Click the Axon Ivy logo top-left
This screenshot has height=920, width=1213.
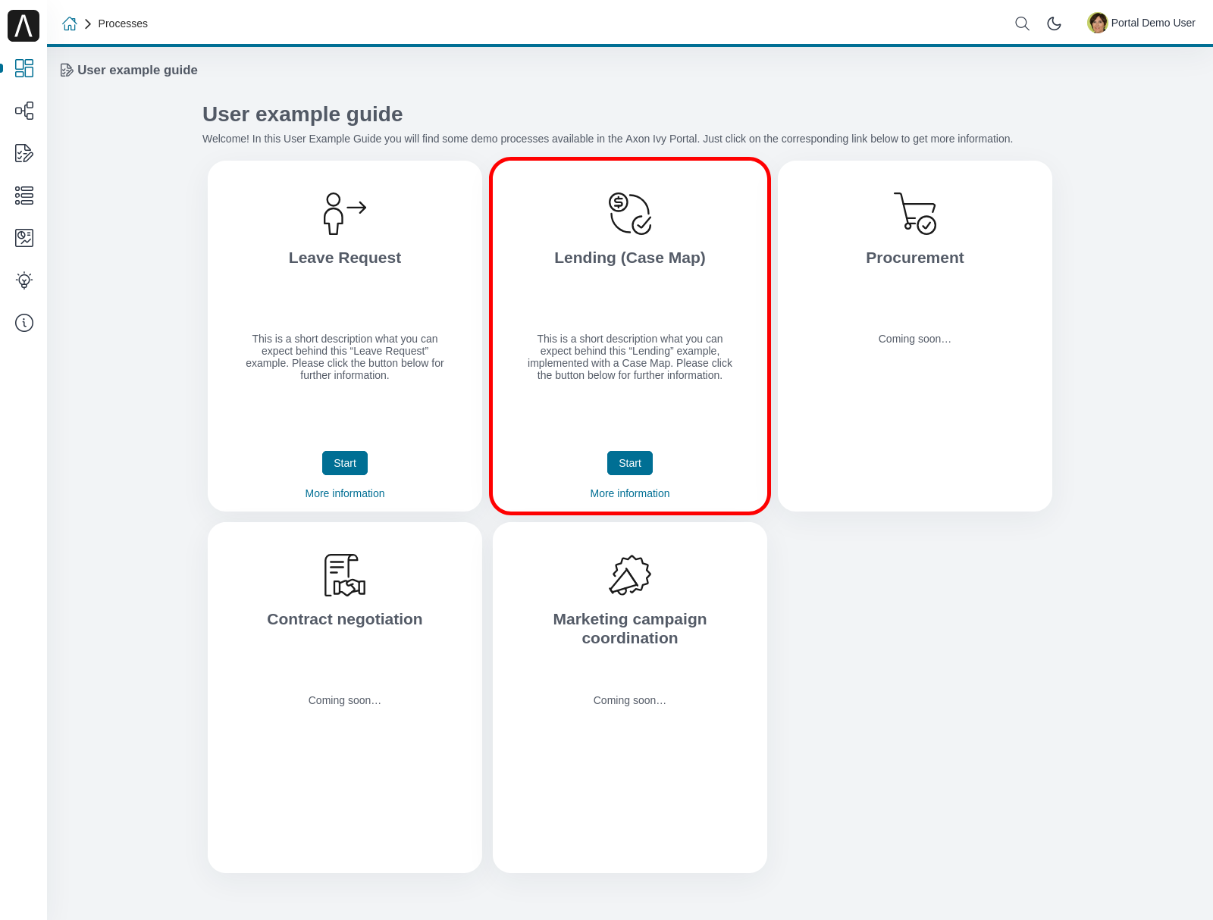tap(24, 25)
